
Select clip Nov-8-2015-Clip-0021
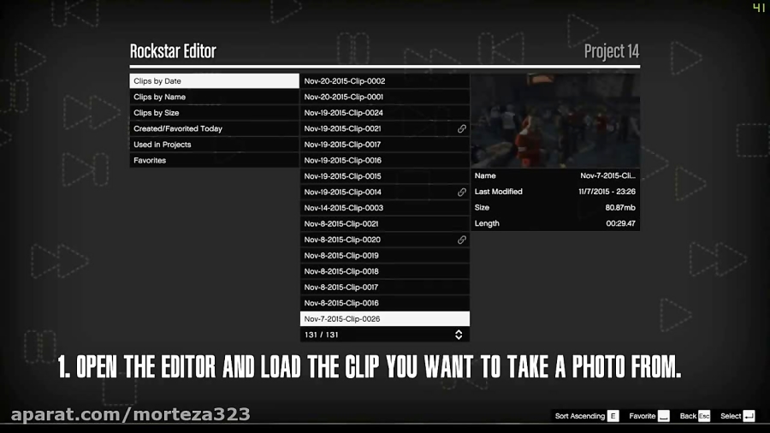pos(384,223)
